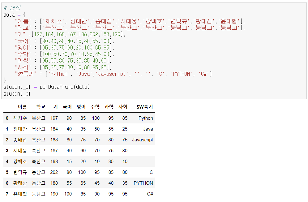
Task: Select the name cell 윤대협
Action: coord(20,194)
